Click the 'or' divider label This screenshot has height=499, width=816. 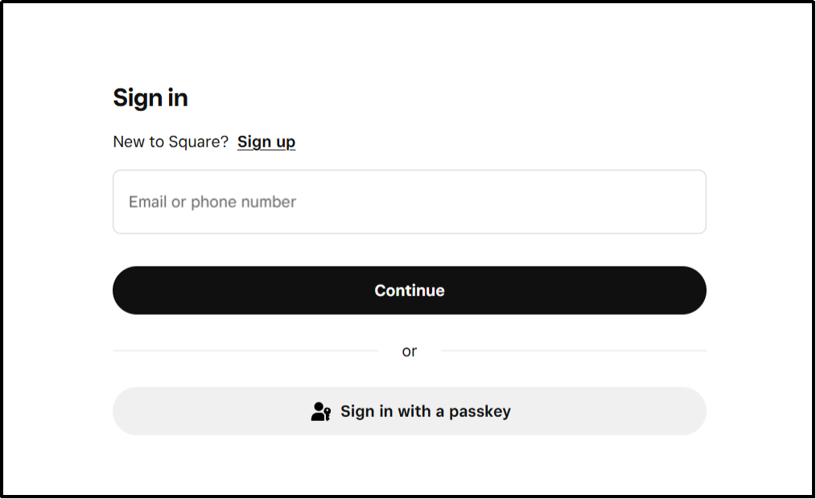(409, 351)
